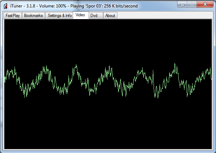The height and width of the screenshot is (153, 216).
Task: Click the right end of the waveform
Action: click(x=211, y=74)
